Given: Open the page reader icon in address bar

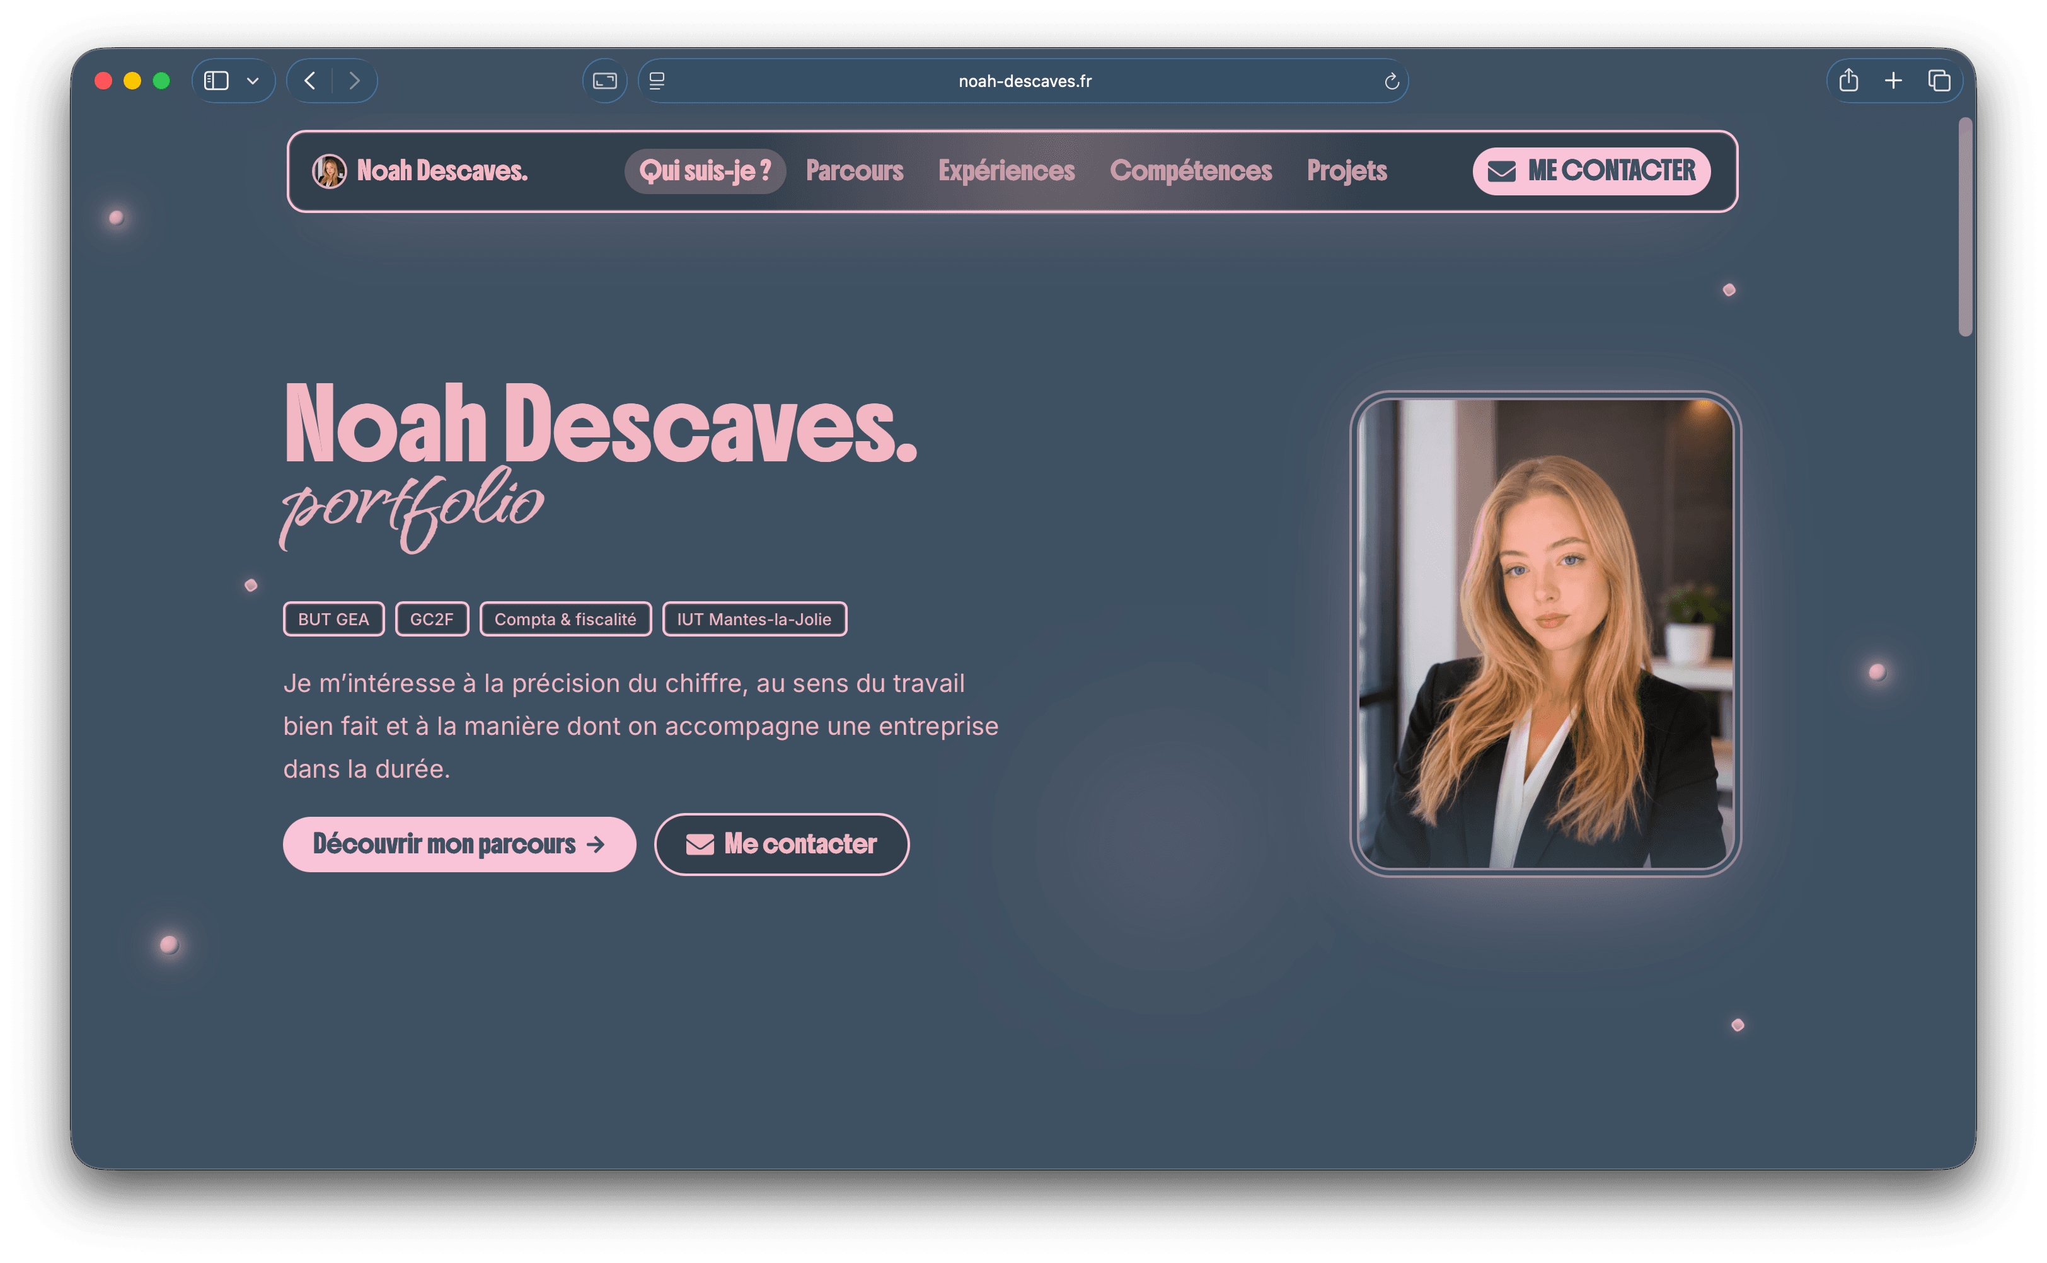Looking at the screenshot, I should [x=657, y=81].
